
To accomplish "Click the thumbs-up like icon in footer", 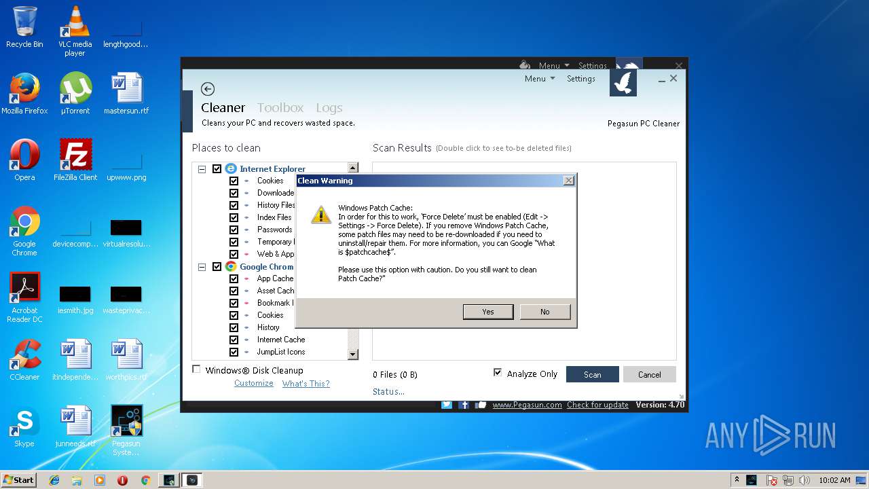I will pos(481,405).
